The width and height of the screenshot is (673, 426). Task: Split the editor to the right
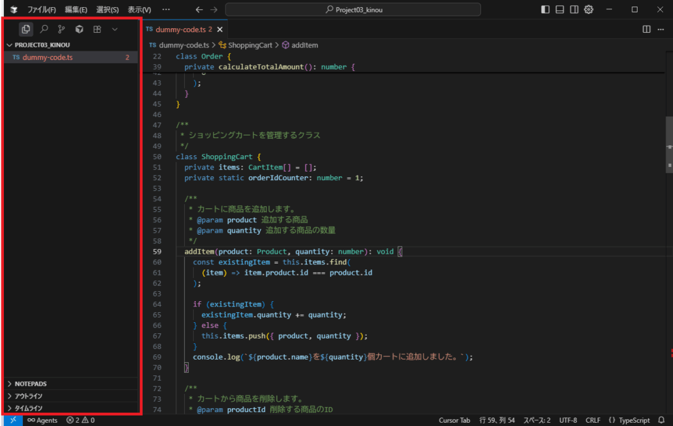[x=647, y=29]
